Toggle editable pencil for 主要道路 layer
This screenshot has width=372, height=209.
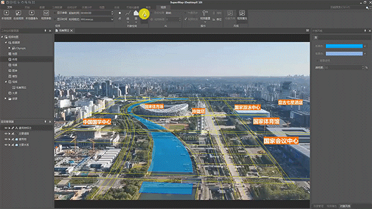pyautogui.click(x=13, y=134)
